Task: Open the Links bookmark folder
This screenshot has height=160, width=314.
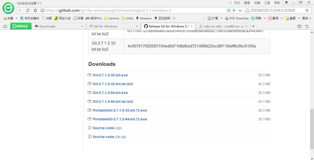Action: tap(127, 18)
